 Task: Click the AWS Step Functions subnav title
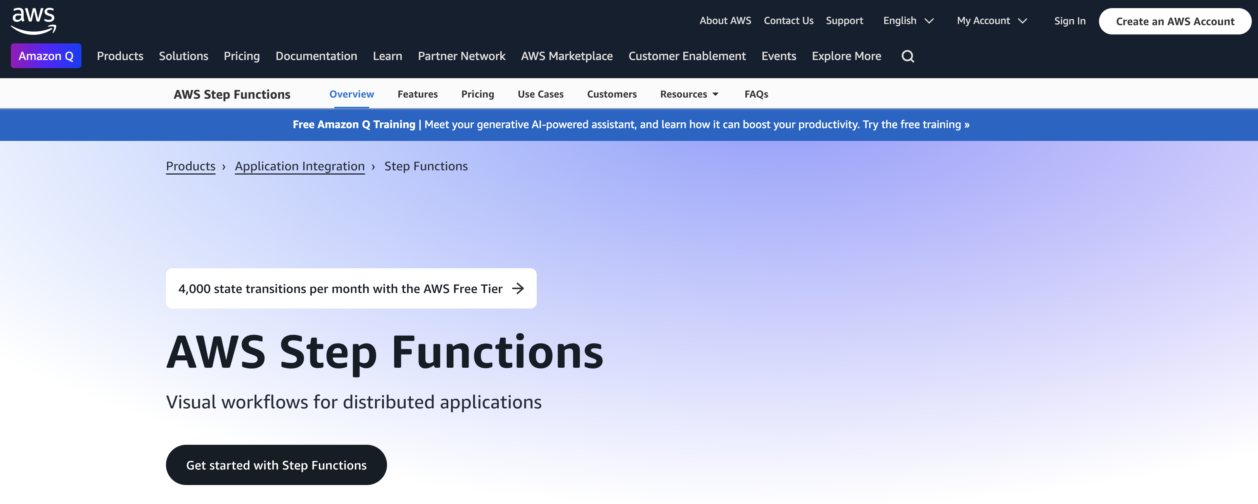[232, 94]
